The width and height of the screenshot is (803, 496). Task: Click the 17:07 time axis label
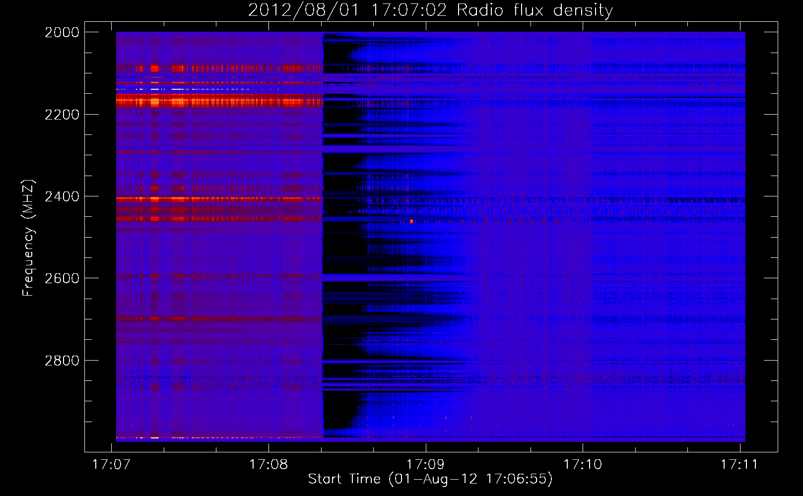coord(112,464)
